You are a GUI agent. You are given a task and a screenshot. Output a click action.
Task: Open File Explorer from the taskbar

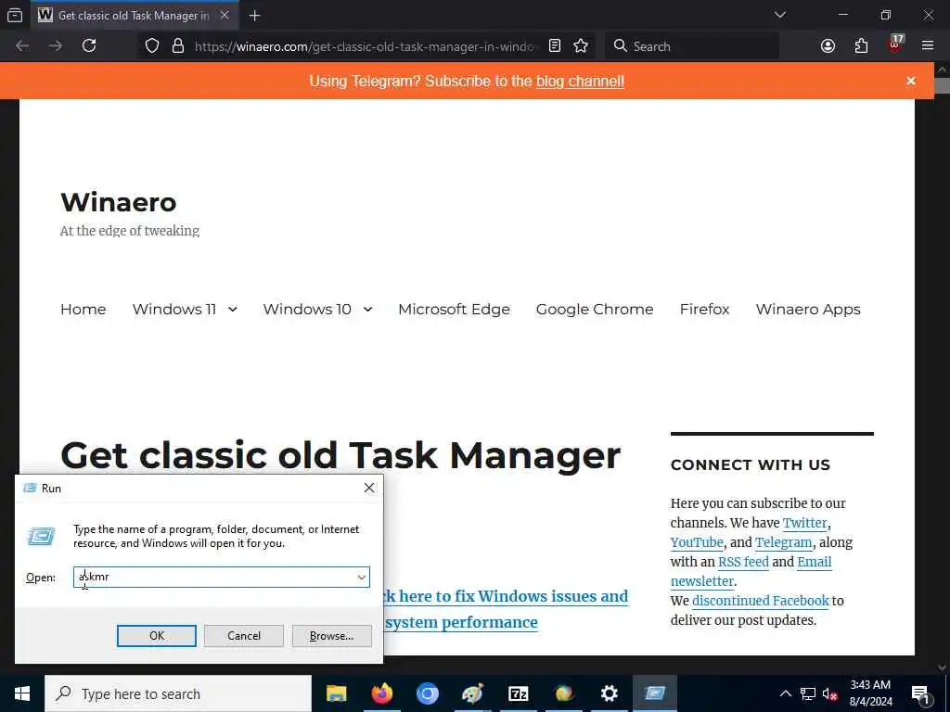click(x=336, y=693)
